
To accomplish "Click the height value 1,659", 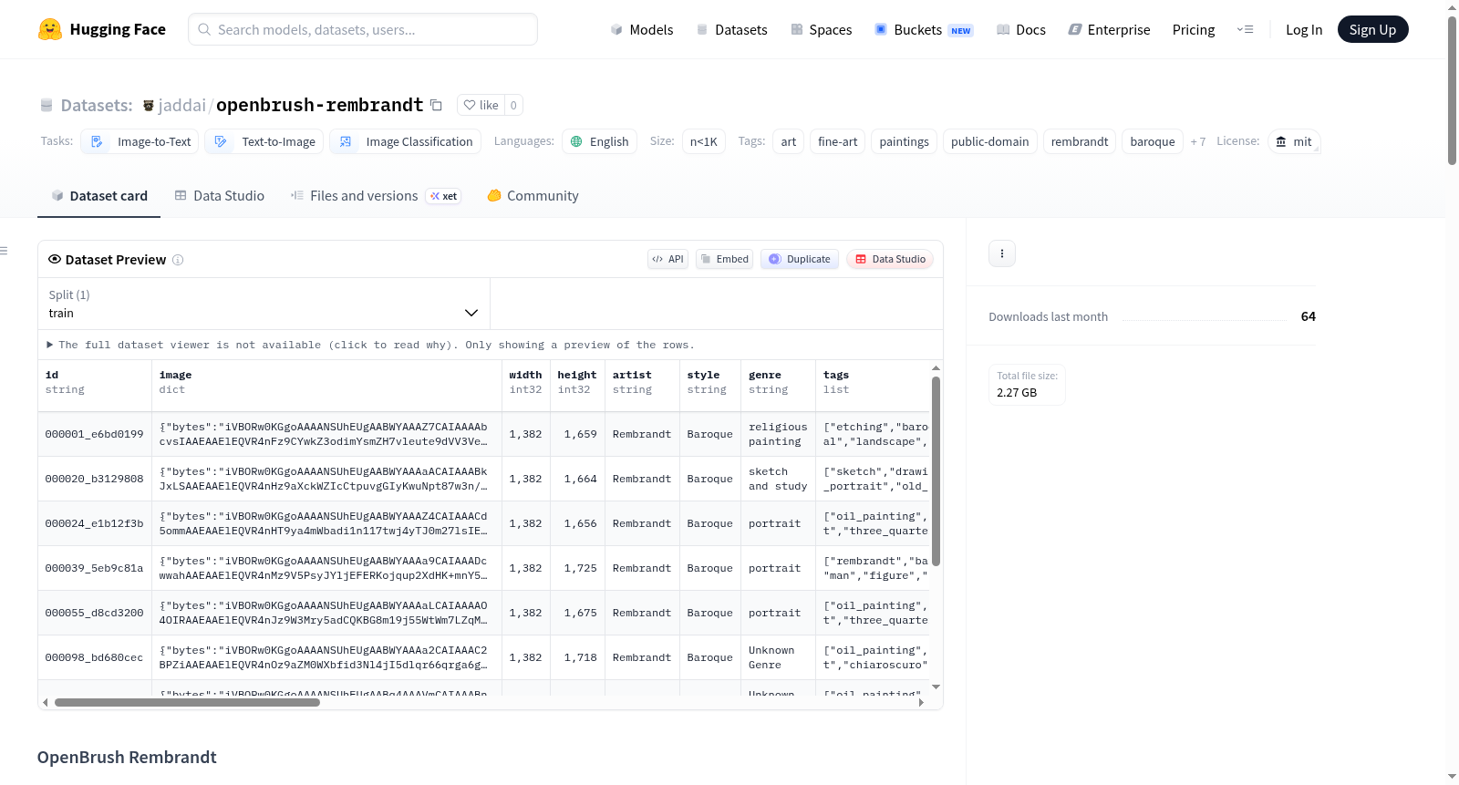I will [x=580, y=434].
